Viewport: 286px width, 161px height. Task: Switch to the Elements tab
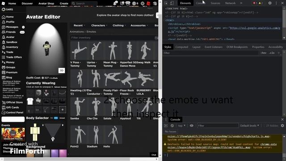pyautogui.click(x=185, y=3)
